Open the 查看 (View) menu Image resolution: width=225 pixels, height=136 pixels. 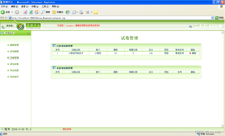[25, 7]
